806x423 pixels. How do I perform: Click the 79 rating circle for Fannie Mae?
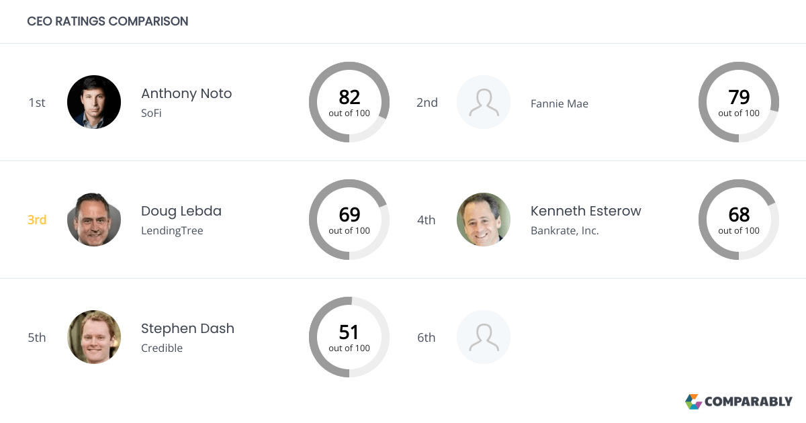coord(739,102)
